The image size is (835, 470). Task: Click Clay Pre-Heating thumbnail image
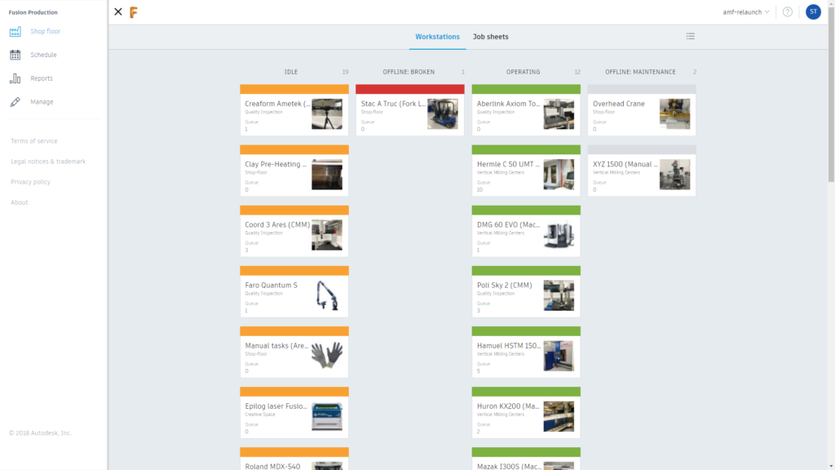(x=327, y=175)
